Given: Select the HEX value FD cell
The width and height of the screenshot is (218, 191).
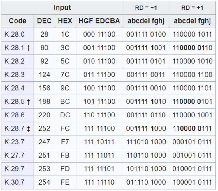Looking at the screenshot, I should pos(65,169).
